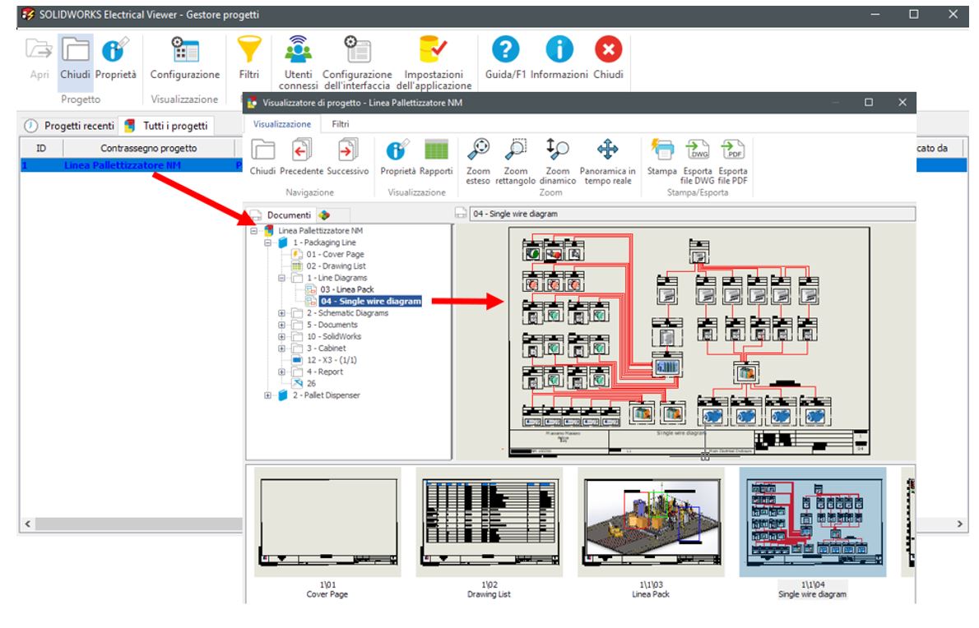
Task: Open the Single wire diagram thumbnail
Action: click(812, 523)
